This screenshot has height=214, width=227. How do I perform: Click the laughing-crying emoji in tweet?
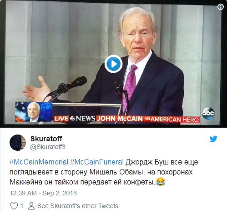click(x=161, y=182)
